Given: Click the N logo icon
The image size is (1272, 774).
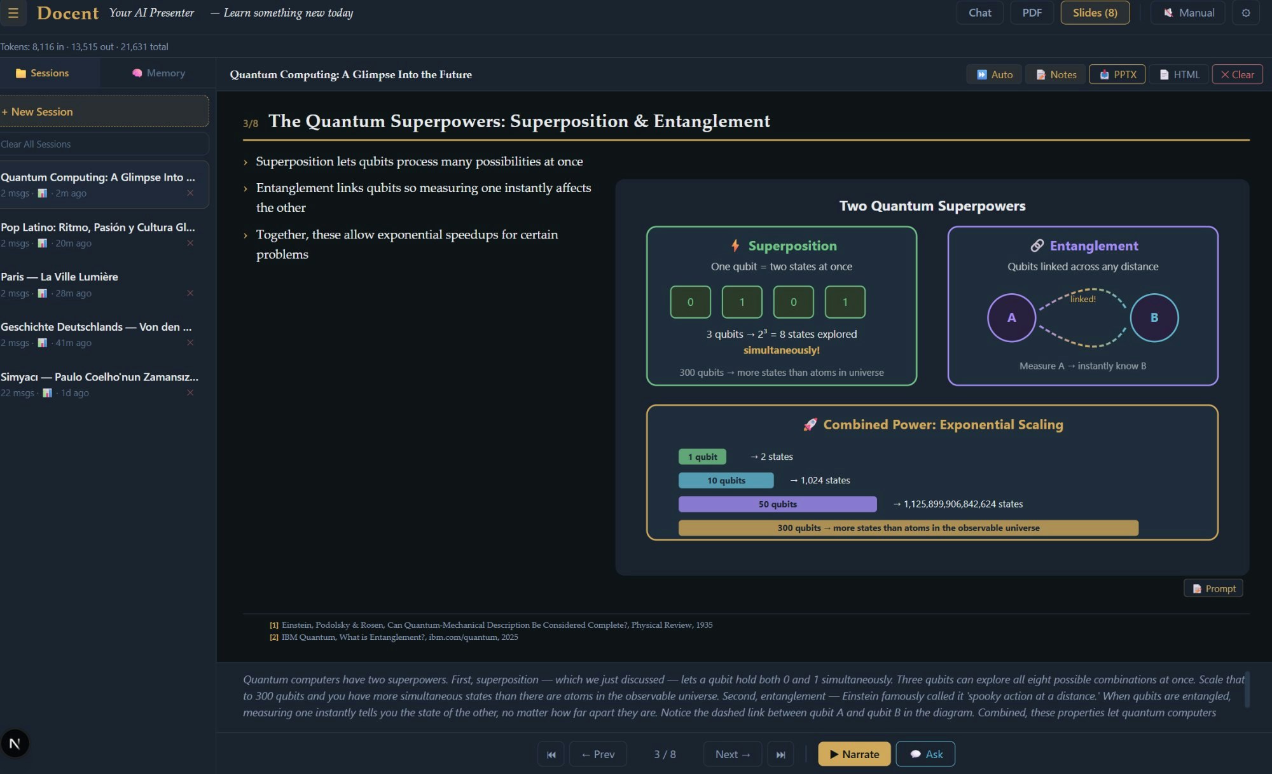Looking at the screenshot, I should (x=15, y=743).
